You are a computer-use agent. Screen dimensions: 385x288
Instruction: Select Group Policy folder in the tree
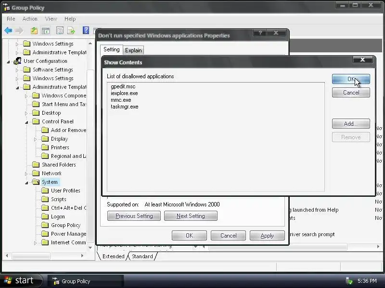coord(65,225)
